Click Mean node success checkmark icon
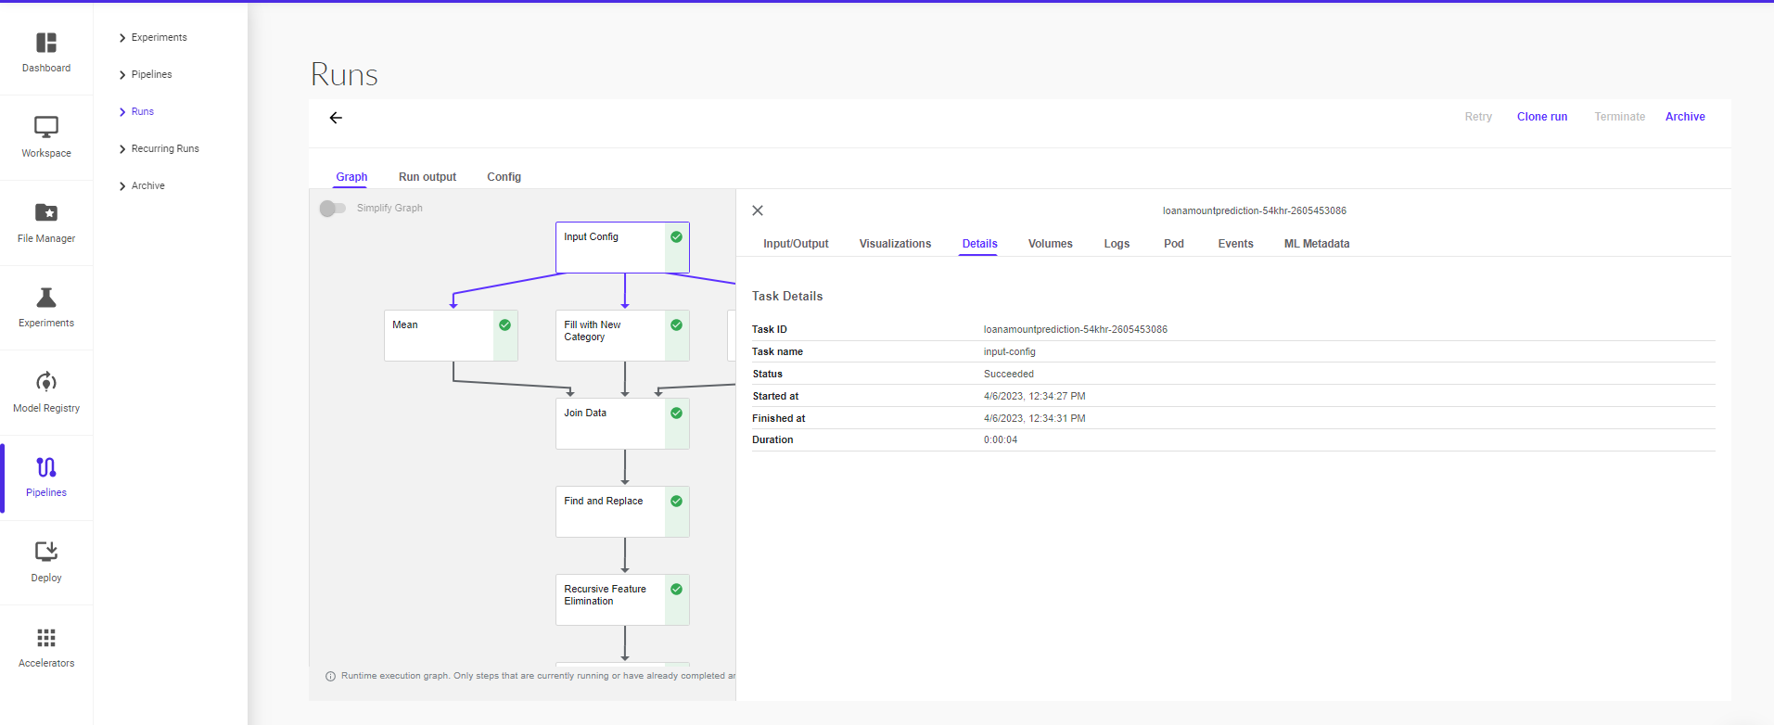The width and height of the screenshot is (1774, 725). pyautogui.click(x=505, y=324)
